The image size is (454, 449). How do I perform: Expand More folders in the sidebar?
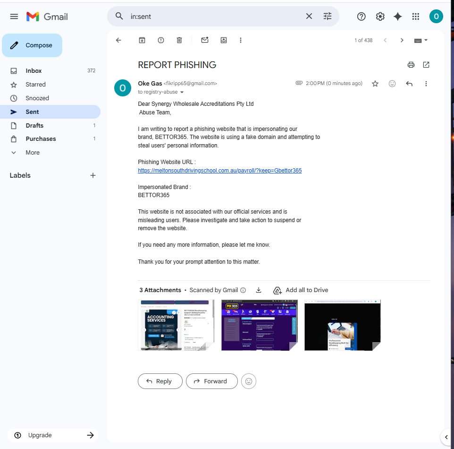click(x=50, y=152)
